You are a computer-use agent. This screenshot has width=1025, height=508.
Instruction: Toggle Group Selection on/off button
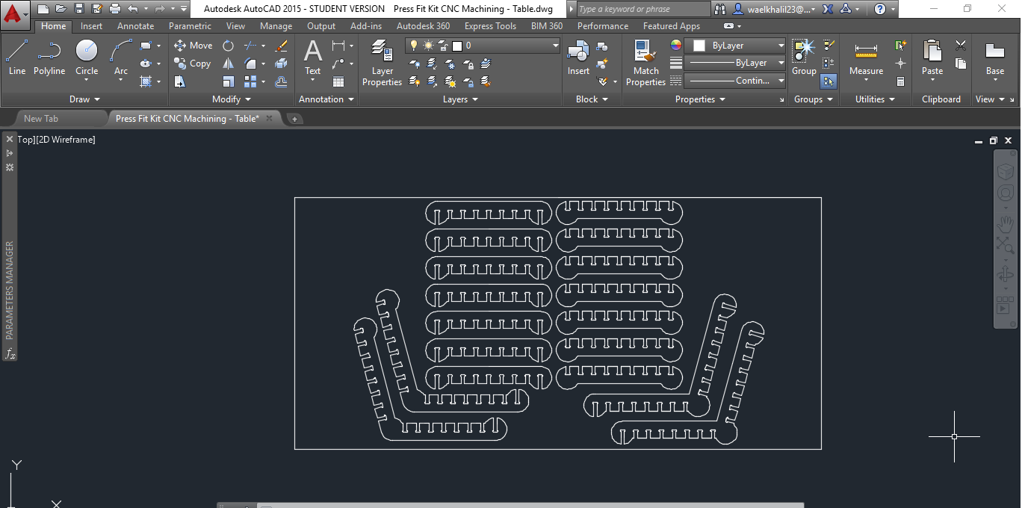[x=828, y=81]
